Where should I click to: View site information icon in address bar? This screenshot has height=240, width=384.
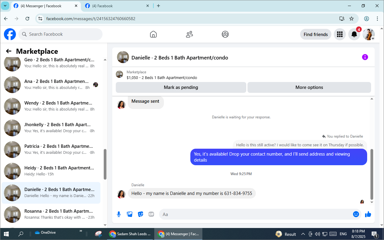[40, 19]
